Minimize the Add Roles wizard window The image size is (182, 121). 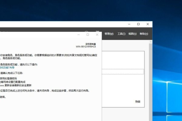tap(79, 34)
